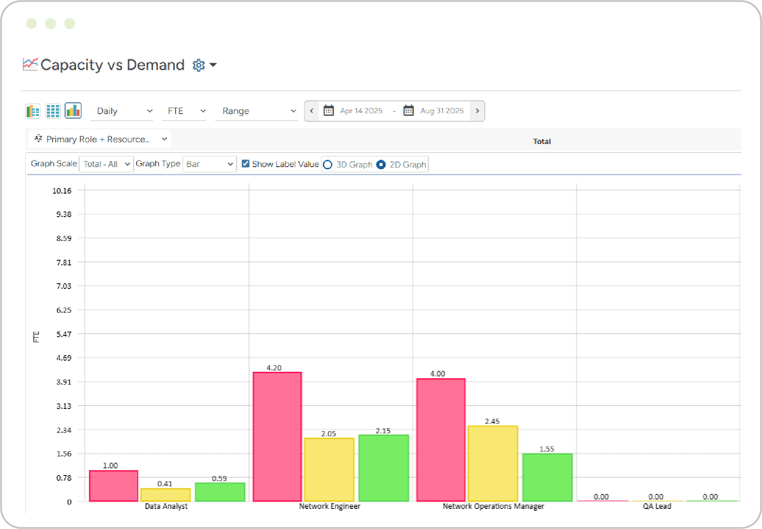This screenshot has width=762, height=529.
Task: Click the 10.16 y-axis value
Action: 62,191
